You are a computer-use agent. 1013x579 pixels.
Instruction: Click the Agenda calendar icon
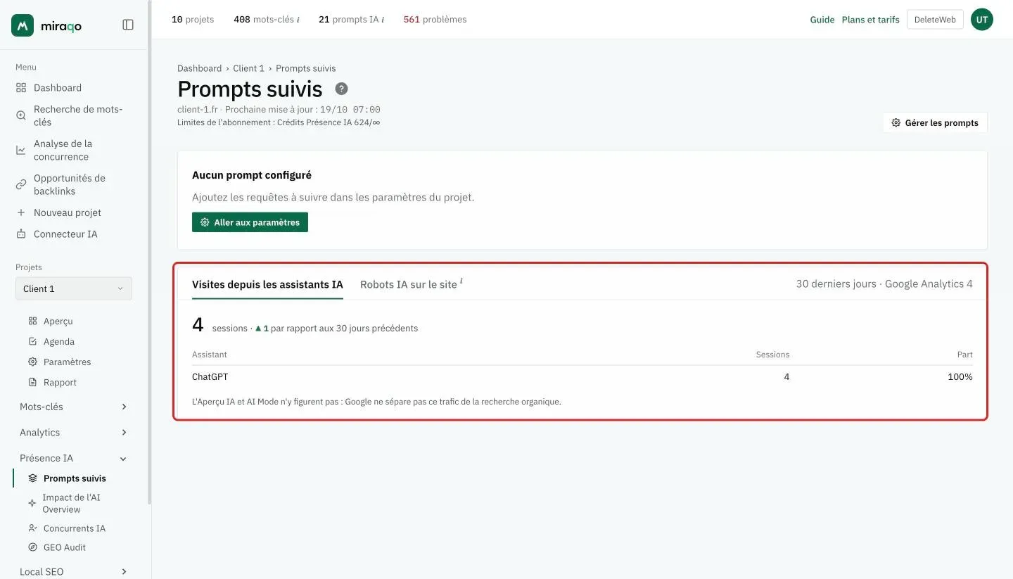32,341
